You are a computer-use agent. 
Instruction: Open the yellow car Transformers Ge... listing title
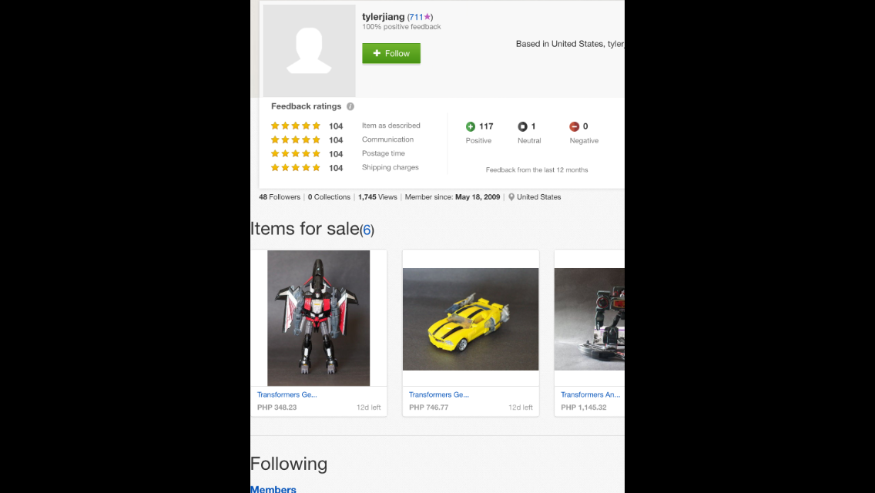click(x=438, y=394)
